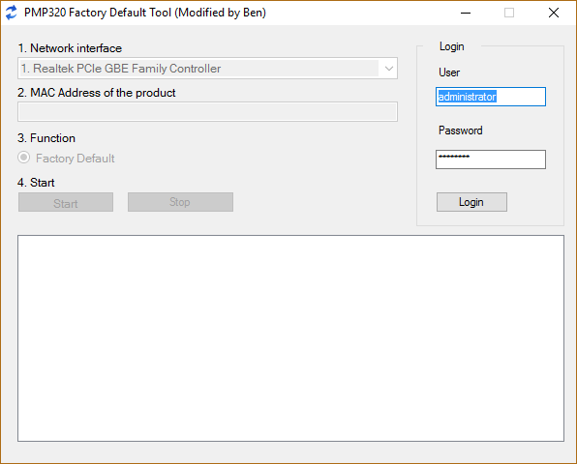The width and height of the screenshot is (577, 464).
Task: Click the '2. MAC Address of the product' label
Action: [97, 93]
